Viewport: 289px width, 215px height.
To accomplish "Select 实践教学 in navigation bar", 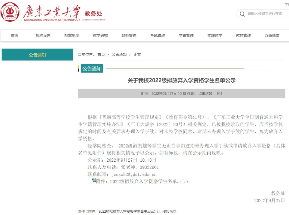I will coord(215,35).
